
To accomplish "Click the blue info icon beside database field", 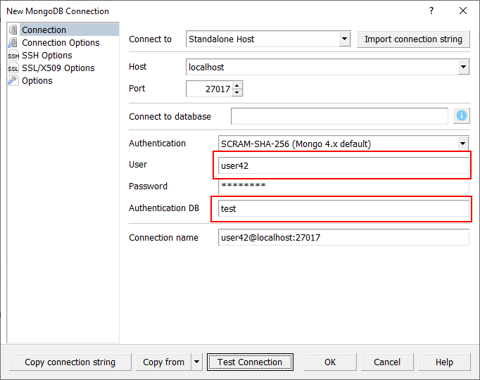I will point(462,116).
